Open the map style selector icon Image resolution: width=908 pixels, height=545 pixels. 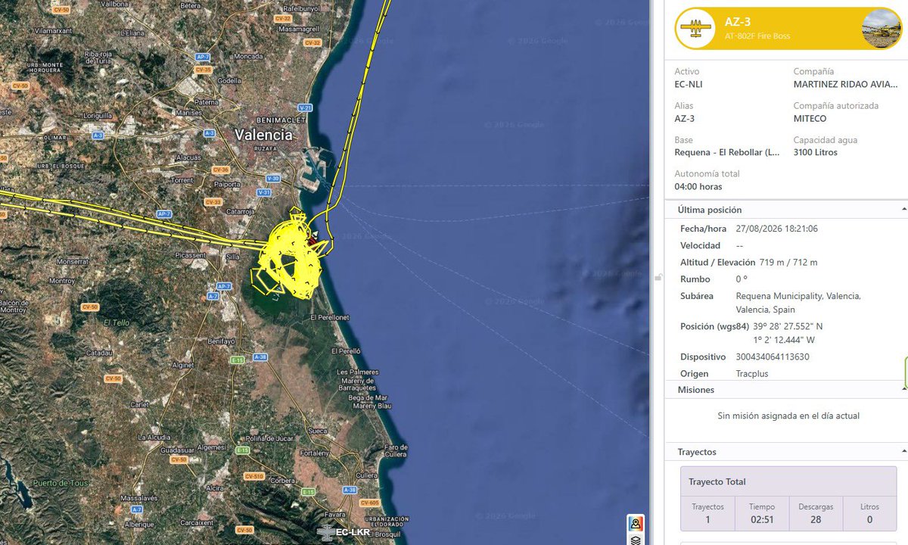637,524
